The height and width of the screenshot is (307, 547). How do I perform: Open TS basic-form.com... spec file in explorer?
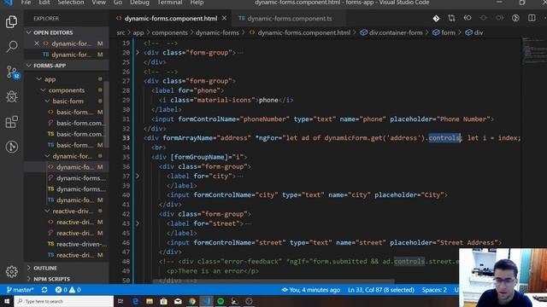coord(79,134)
